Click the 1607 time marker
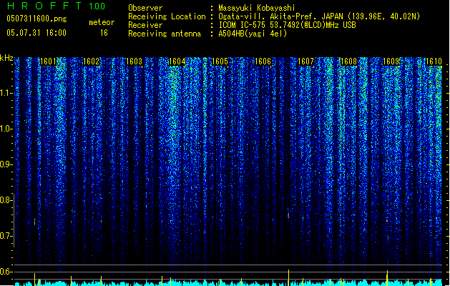 coord(306,61)
